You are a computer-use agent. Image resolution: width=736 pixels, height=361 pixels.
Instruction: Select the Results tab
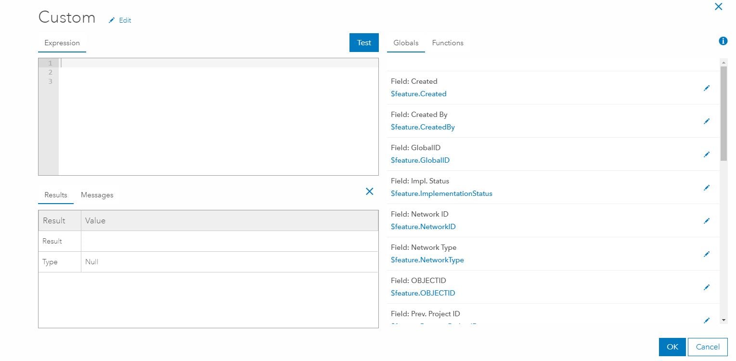coord(56,195)
